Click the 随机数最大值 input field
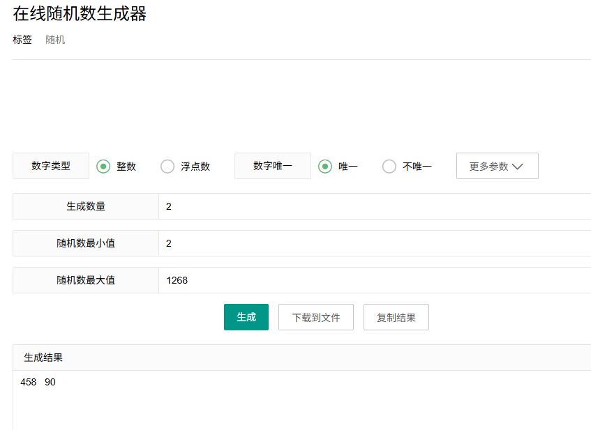The image size is (591, 430). [375, 280]
